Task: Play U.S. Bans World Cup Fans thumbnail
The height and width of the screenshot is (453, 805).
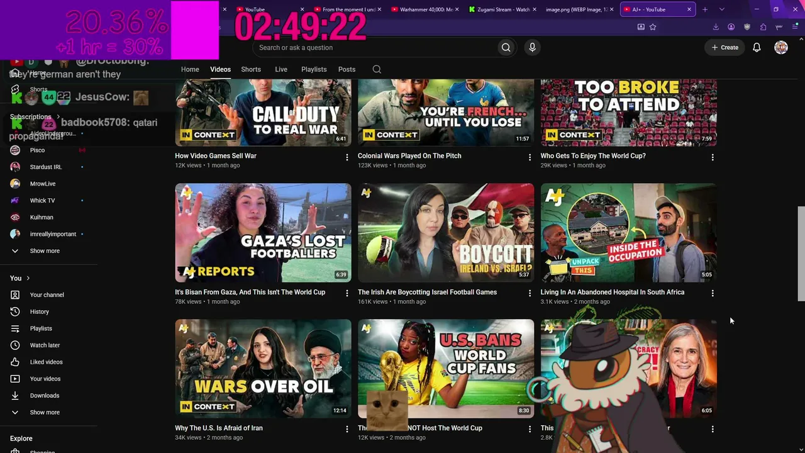Action: (x=446, y=369)
